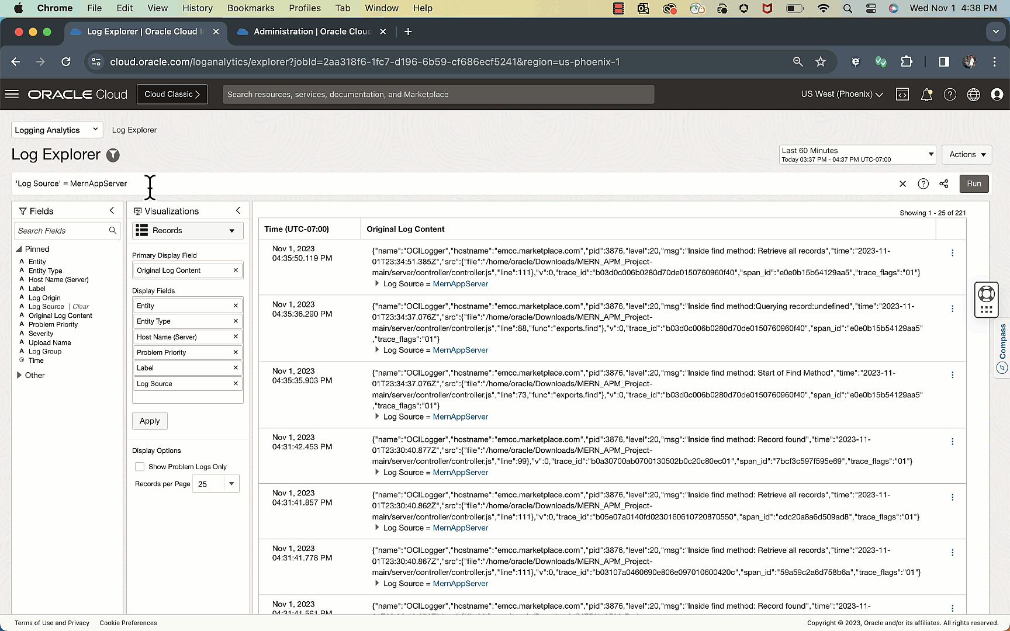The image size is (1010, 631).
Task: Expand the Other fields section
Action: pos(19,375)
